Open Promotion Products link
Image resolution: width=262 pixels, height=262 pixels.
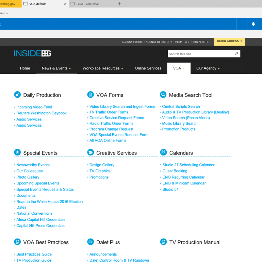(x=179, y=129)
